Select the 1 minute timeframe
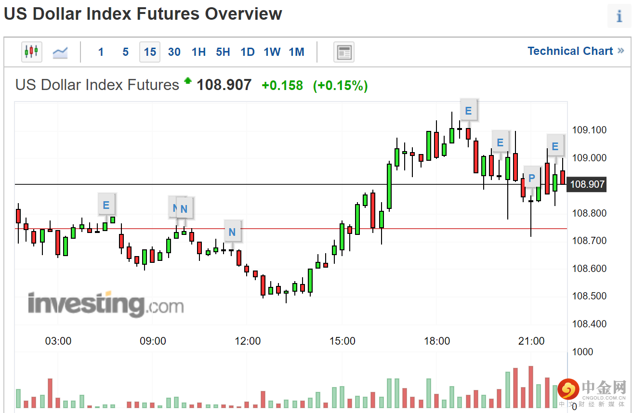 (101, 52)
